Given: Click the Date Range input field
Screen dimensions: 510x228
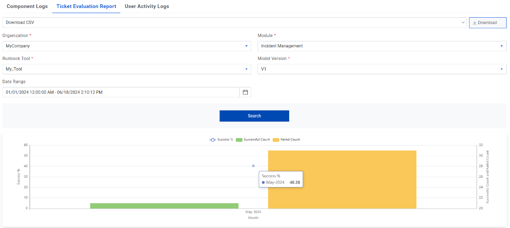Looking at the screenshot, I should pos(121,92).
